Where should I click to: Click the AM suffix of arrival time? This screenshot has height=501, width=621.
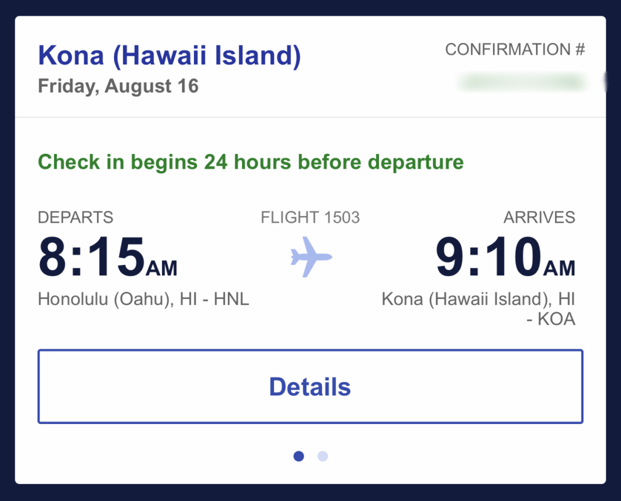click(x=559, y=269)
